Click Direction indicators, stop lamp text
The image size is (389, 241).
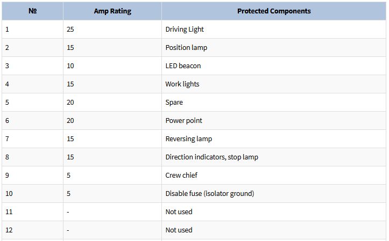point(211,157)
